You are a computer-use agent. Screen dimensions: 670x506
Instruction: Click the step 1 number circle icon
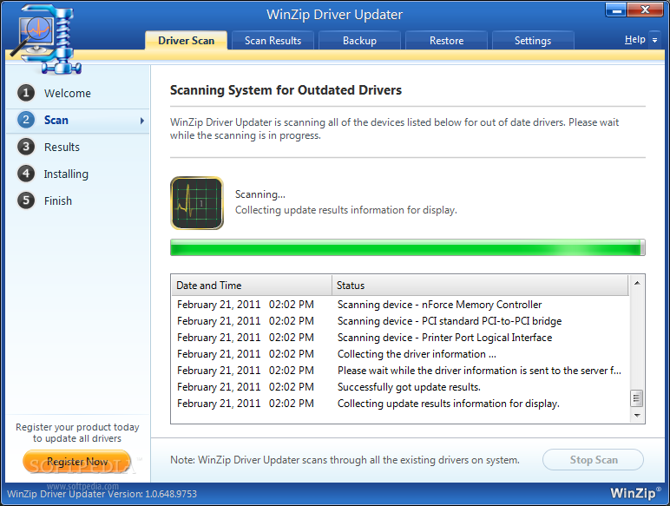[x=26, y=93]
